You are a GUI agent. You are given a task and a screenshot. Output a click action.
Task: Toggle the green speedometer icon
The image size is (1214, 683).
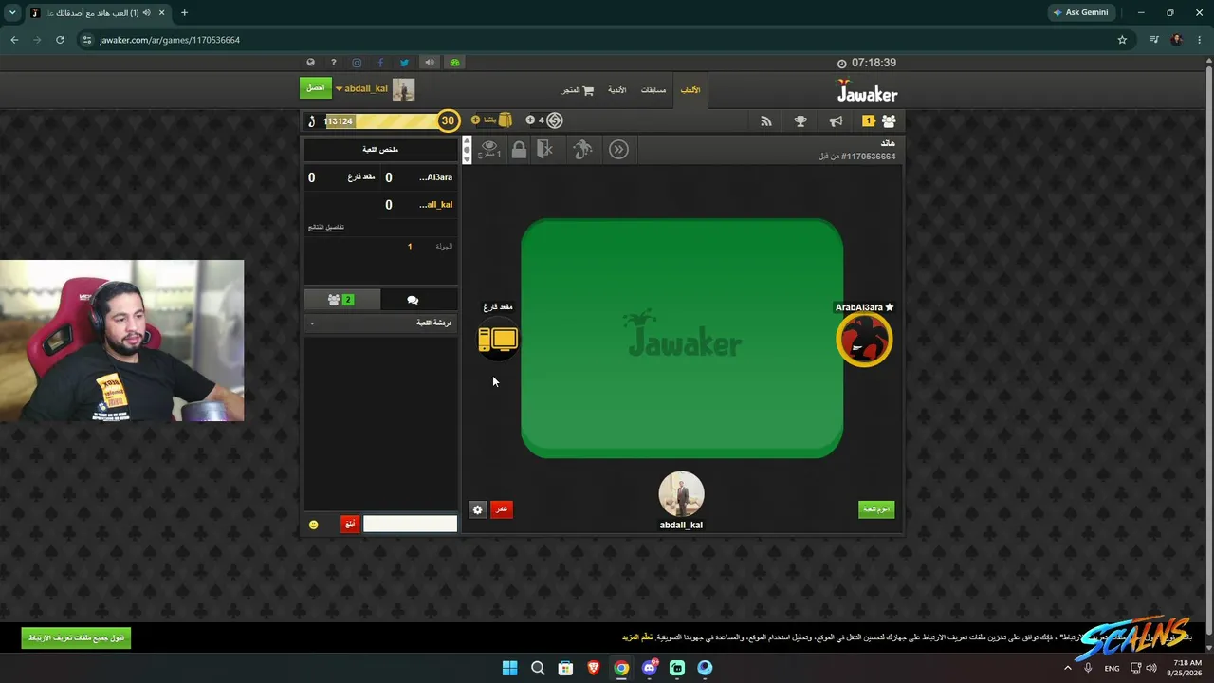[454, 63]
